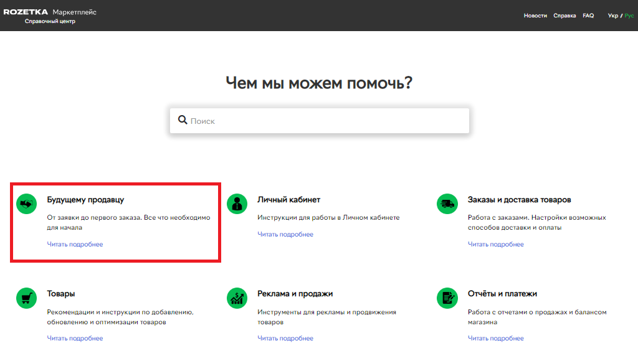The width and height of the screenshot is (638, 361).
Task: Switch language to Укр
Action: coord(613,16)
